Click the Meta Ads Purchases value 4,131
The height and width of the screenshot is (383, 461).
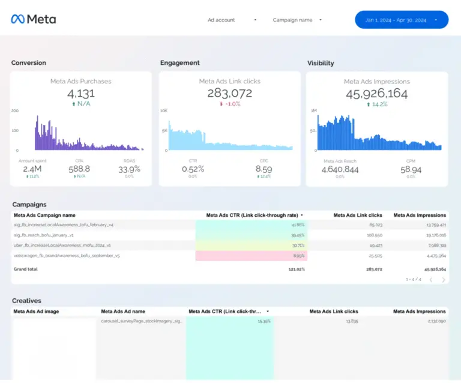point(81,94)
